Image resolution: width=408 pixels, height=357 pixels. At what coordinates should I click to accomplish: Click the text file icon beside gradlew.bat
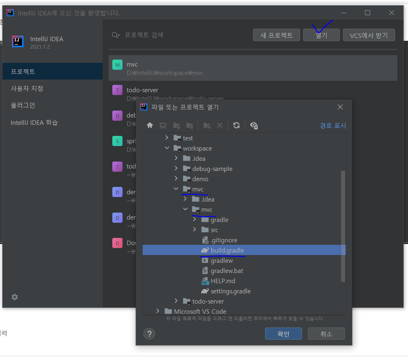(205, 271)
